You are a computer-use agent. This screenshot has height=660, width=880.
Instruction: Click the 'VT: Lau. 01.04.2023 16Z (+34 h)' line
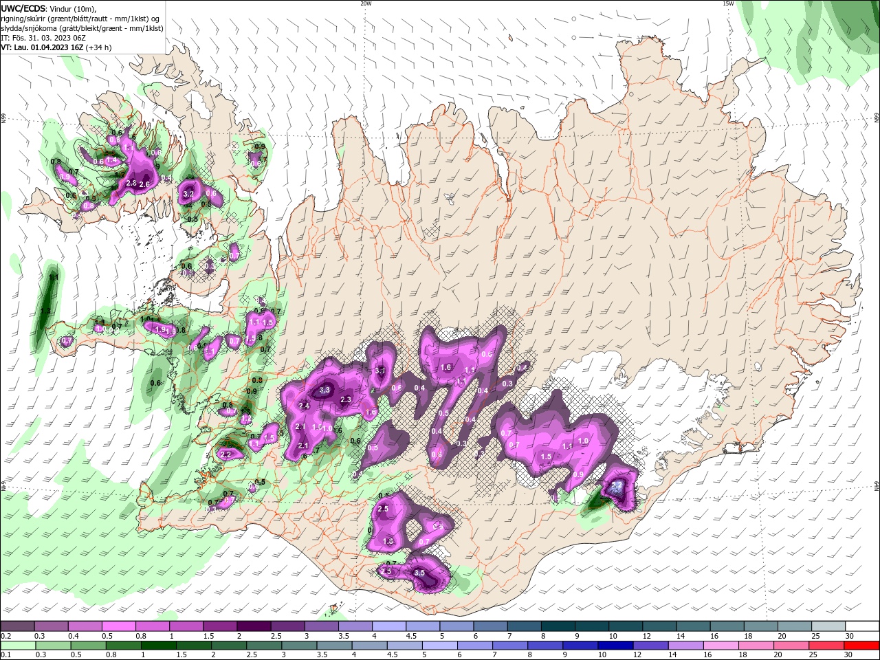click(56, 47)
